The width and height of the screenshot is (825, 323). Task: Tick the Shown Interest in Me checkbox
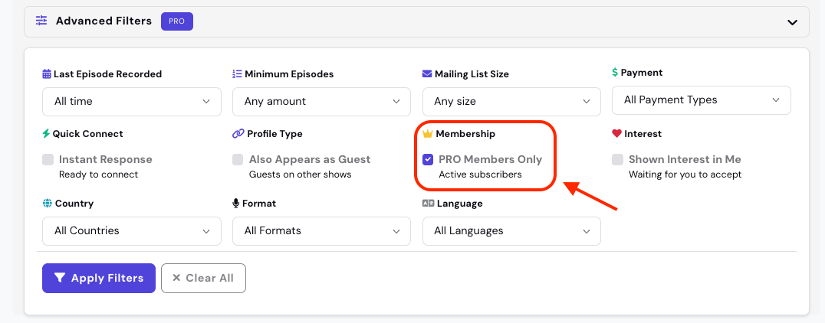(x=618, y=160)
